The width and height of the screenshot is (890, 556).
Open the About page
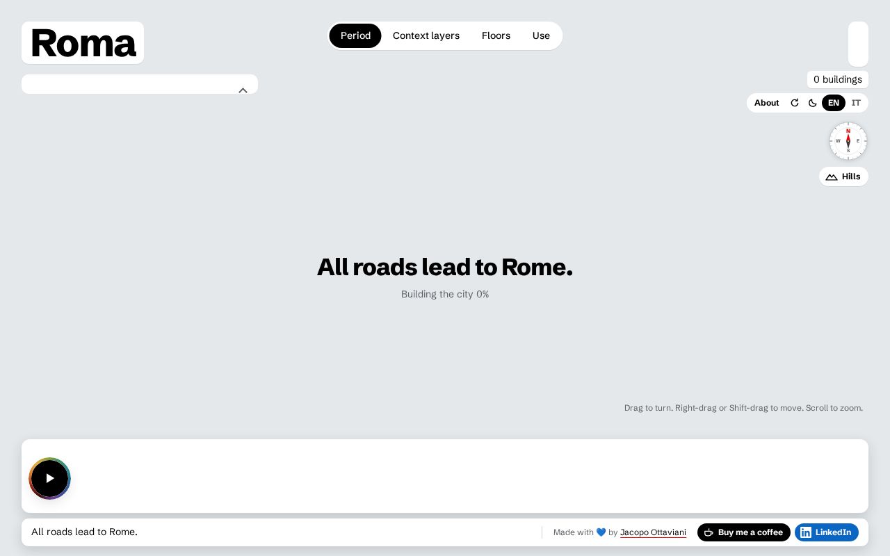(766, 103)
